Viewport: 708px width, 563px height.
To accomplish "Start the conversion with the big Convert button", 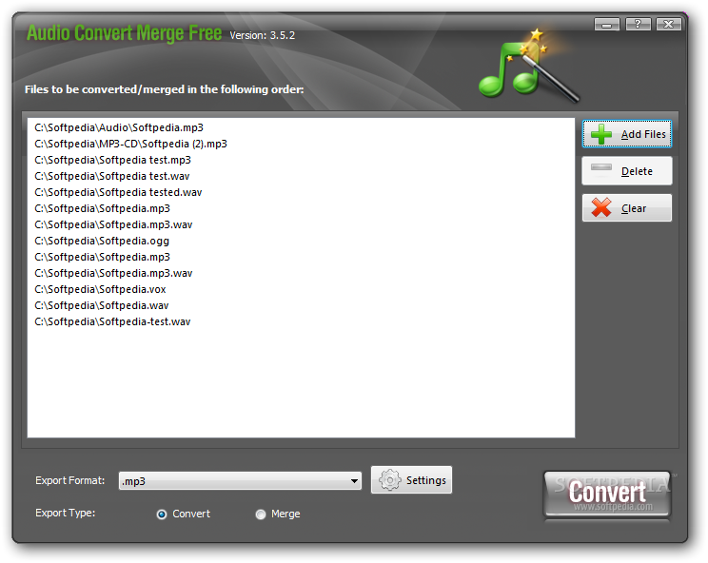I will click(x=607, y=494).
